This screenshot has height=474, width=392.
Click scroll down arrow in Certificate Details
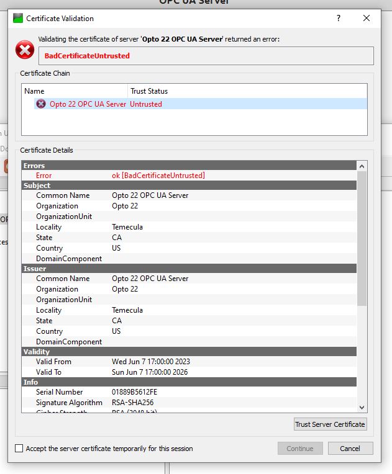[362, 408]
